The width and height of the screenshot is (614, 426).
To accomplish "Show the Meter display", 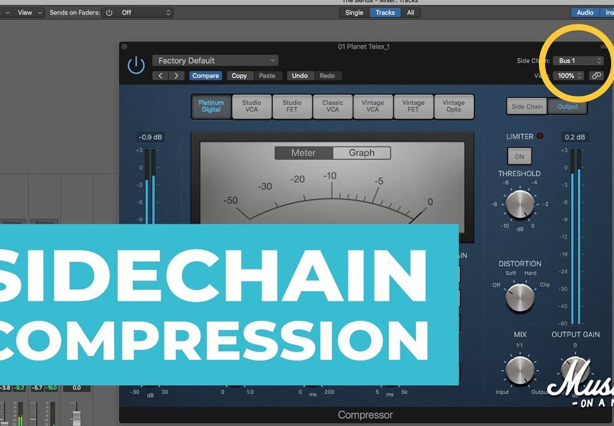I will pyautogui.click(x=303, y=153).
